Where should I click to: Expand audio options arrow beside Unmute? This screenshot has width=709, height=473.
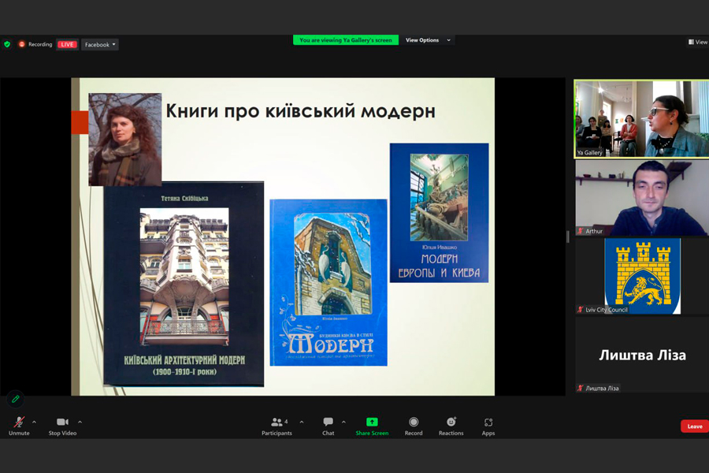tap(34, 423)
